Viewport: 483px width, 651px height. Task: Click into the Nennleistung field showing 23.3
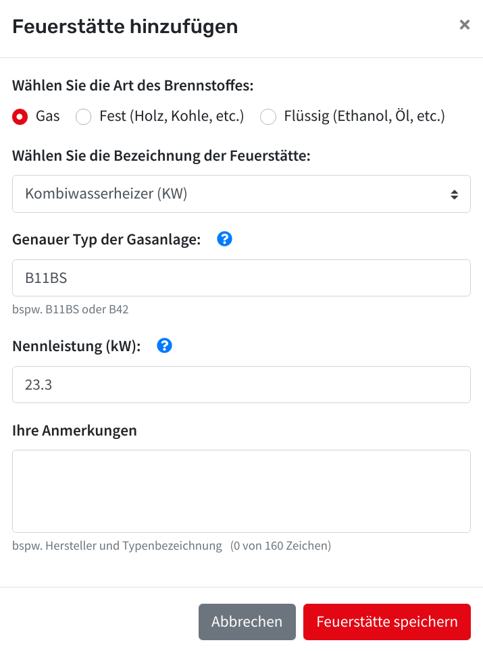241,384
